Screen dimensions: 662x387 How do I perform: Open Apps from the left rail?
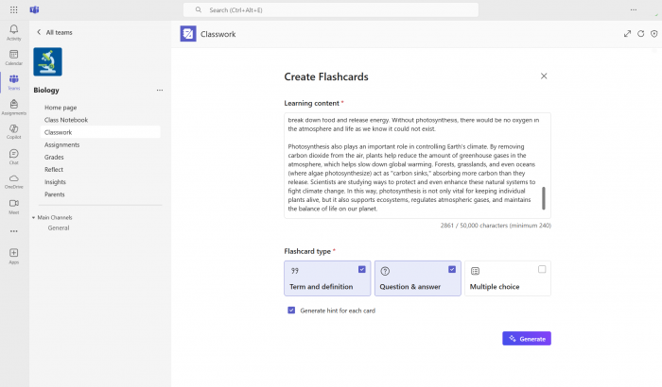(13, 254)
